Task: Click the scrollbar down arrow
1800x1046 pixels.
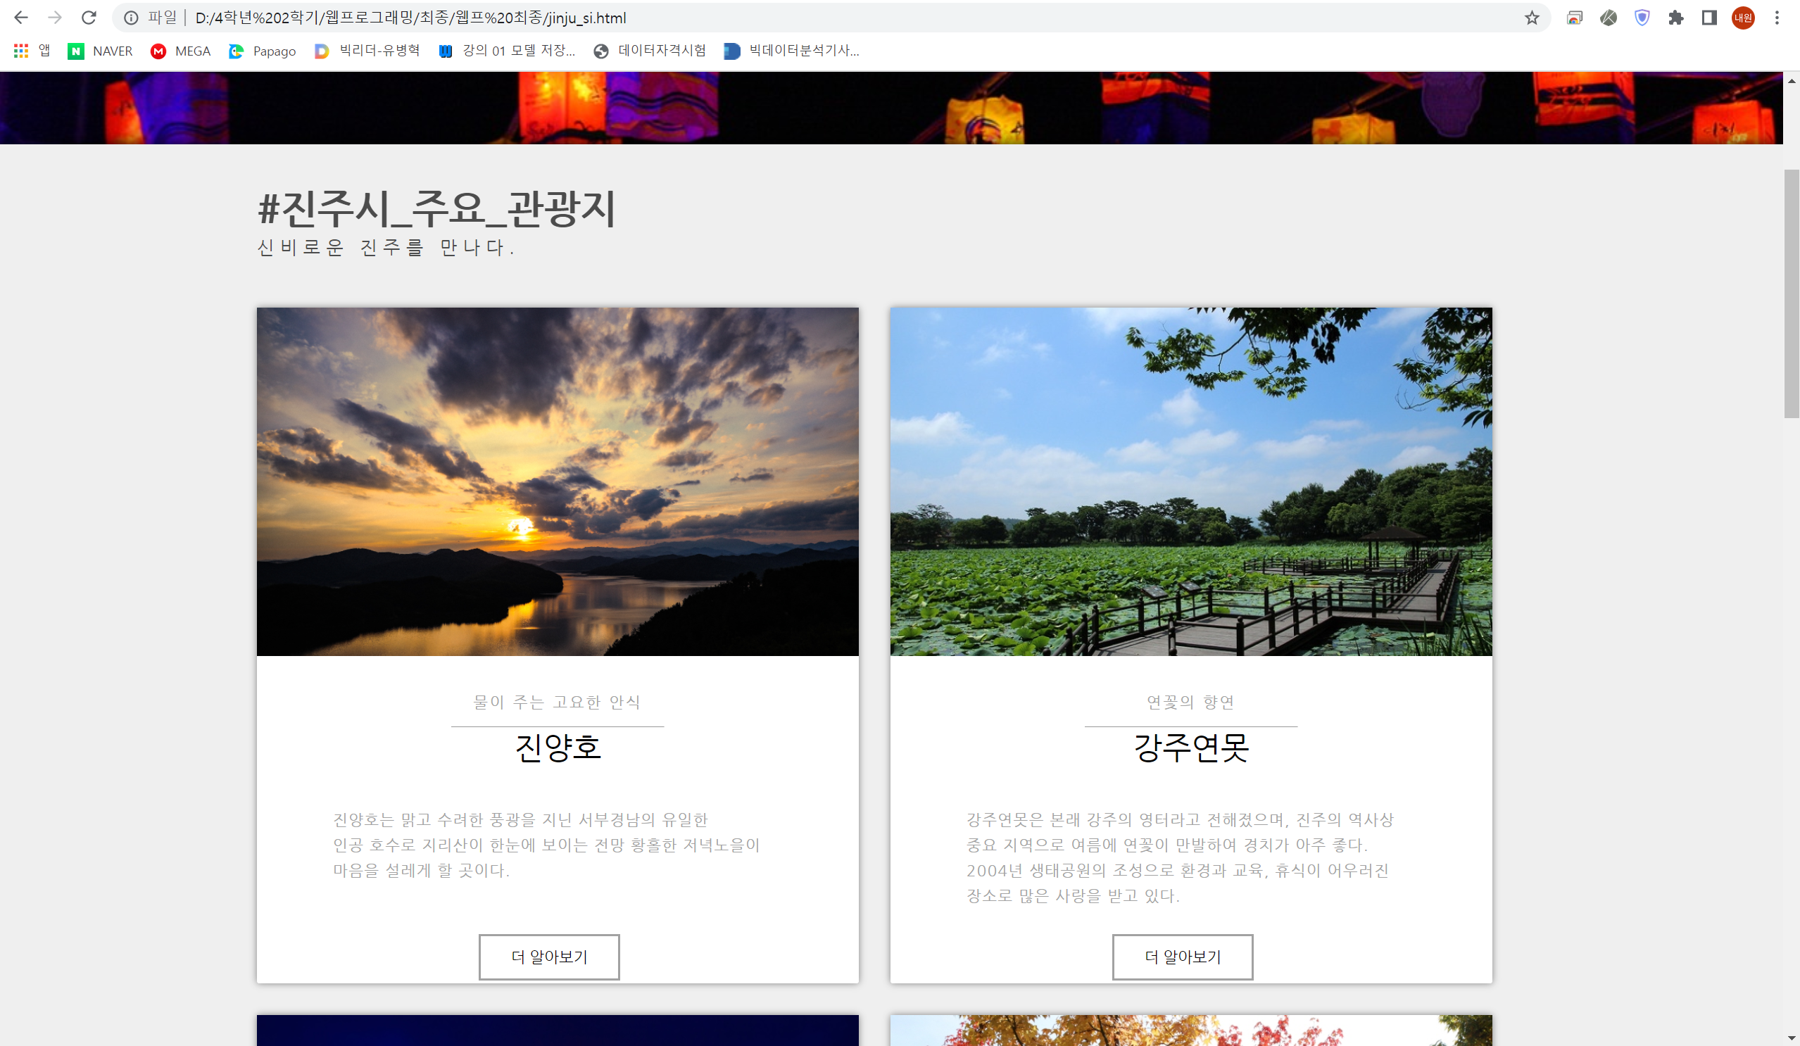Action: click(1792, 1038)
